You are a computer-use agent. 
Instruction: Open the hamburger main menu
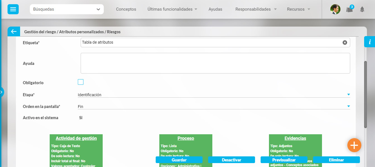[x=13, y=9]
